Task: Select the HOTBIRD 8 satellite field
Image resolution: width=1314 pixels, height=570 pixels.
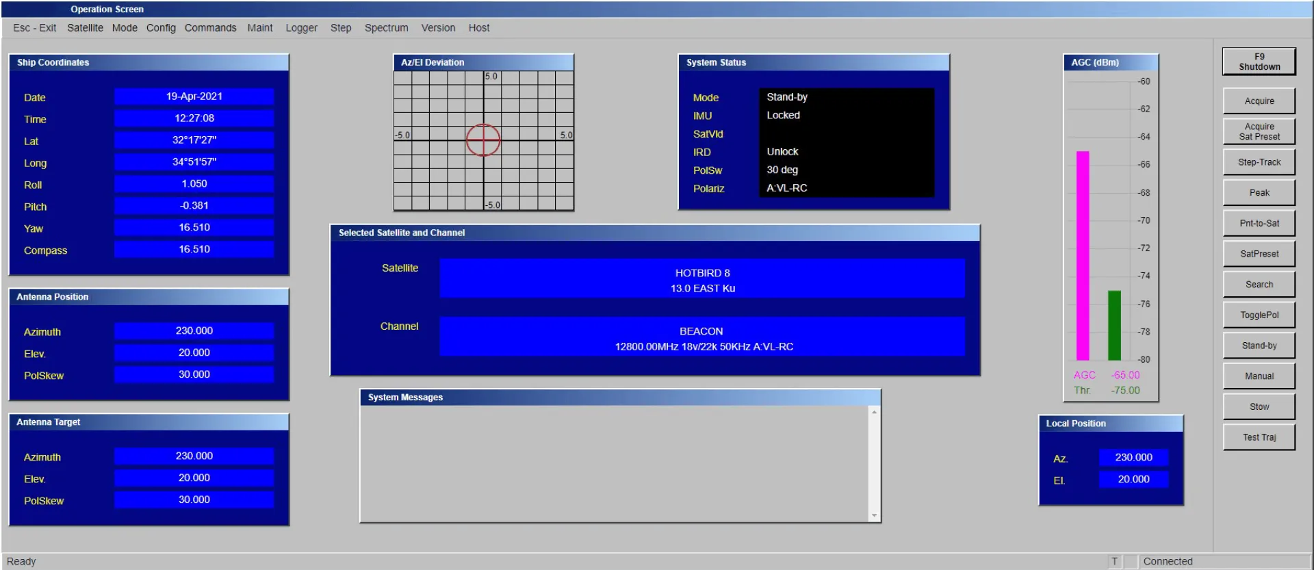Action: pyautogui.click(x=701, y=280)
